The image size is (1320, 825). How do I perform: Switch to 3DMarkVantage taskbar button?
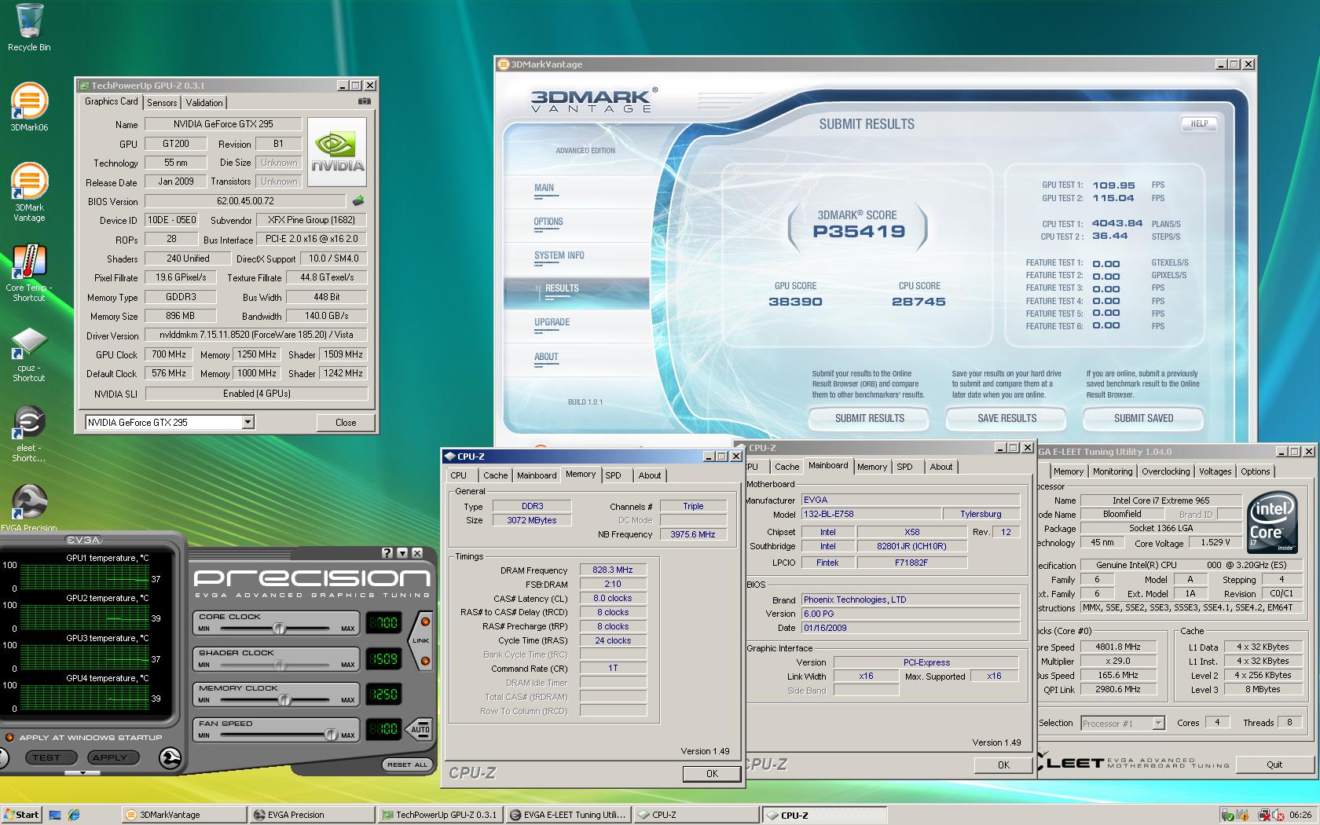pos(183,815)
